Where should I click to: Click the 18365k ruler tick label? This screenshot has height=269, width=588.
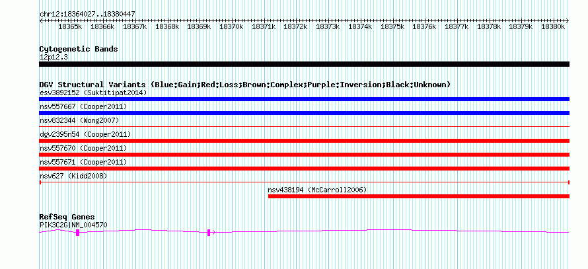[70, 27]
